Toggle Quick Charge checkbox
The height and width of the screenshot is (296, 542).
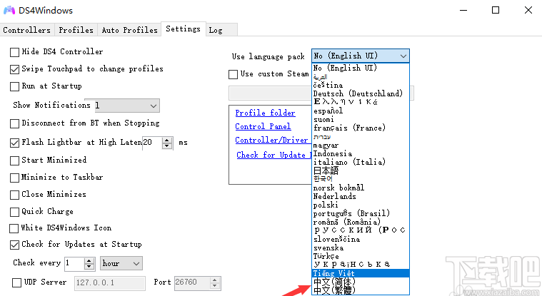[x=14, y=212]
